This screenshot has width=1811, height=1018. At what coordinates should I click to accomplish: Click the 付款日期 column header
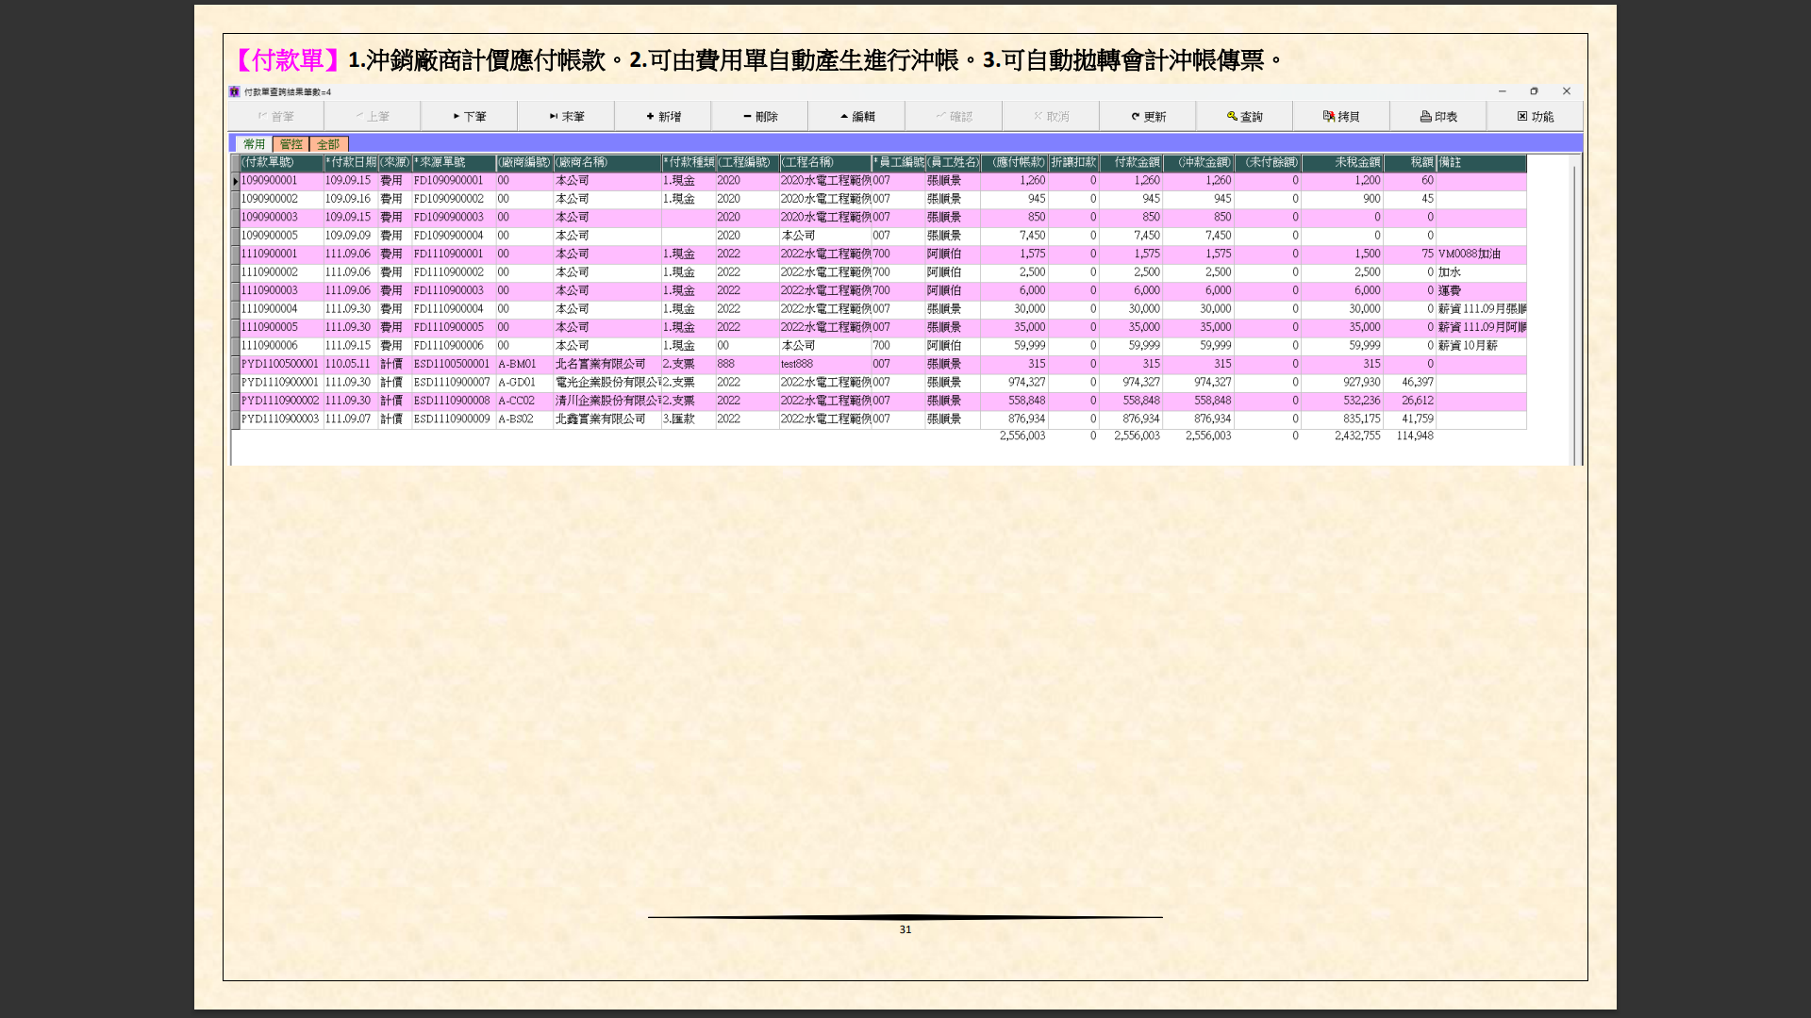[351, 163]
